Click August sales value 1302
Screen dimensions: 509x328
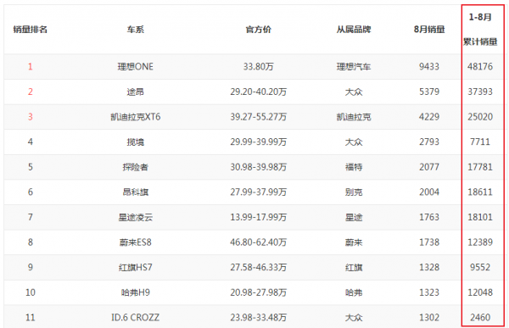click(429, 317)
